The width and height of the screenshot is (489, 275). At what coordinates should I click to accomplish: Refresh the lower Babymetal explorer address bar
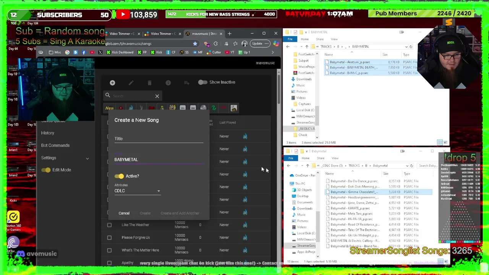tap(411, 166)
